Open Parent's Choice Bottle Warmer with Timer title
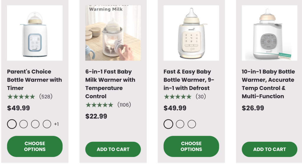This screenshot has width=302, height=164. [35, 80]
